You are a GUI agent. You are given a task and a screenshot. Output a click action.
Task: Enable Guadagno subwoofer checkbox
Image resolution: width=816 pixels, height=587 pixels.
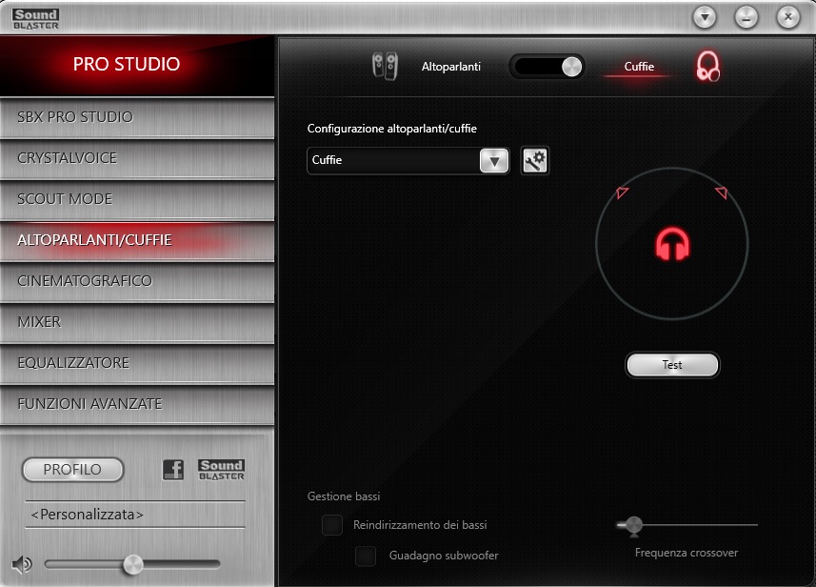[x=366, y=556]
